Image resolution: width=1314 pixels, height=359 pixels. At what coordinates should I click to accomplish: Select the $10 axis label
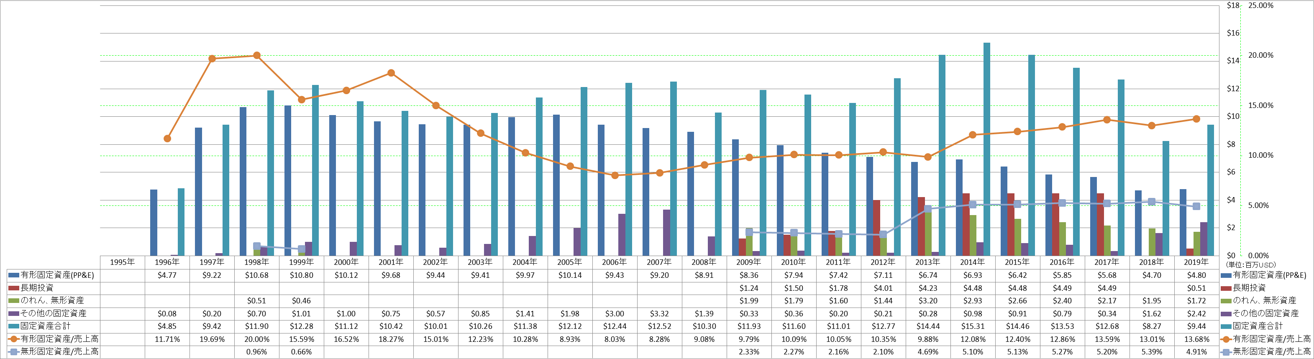(1233, 117)
